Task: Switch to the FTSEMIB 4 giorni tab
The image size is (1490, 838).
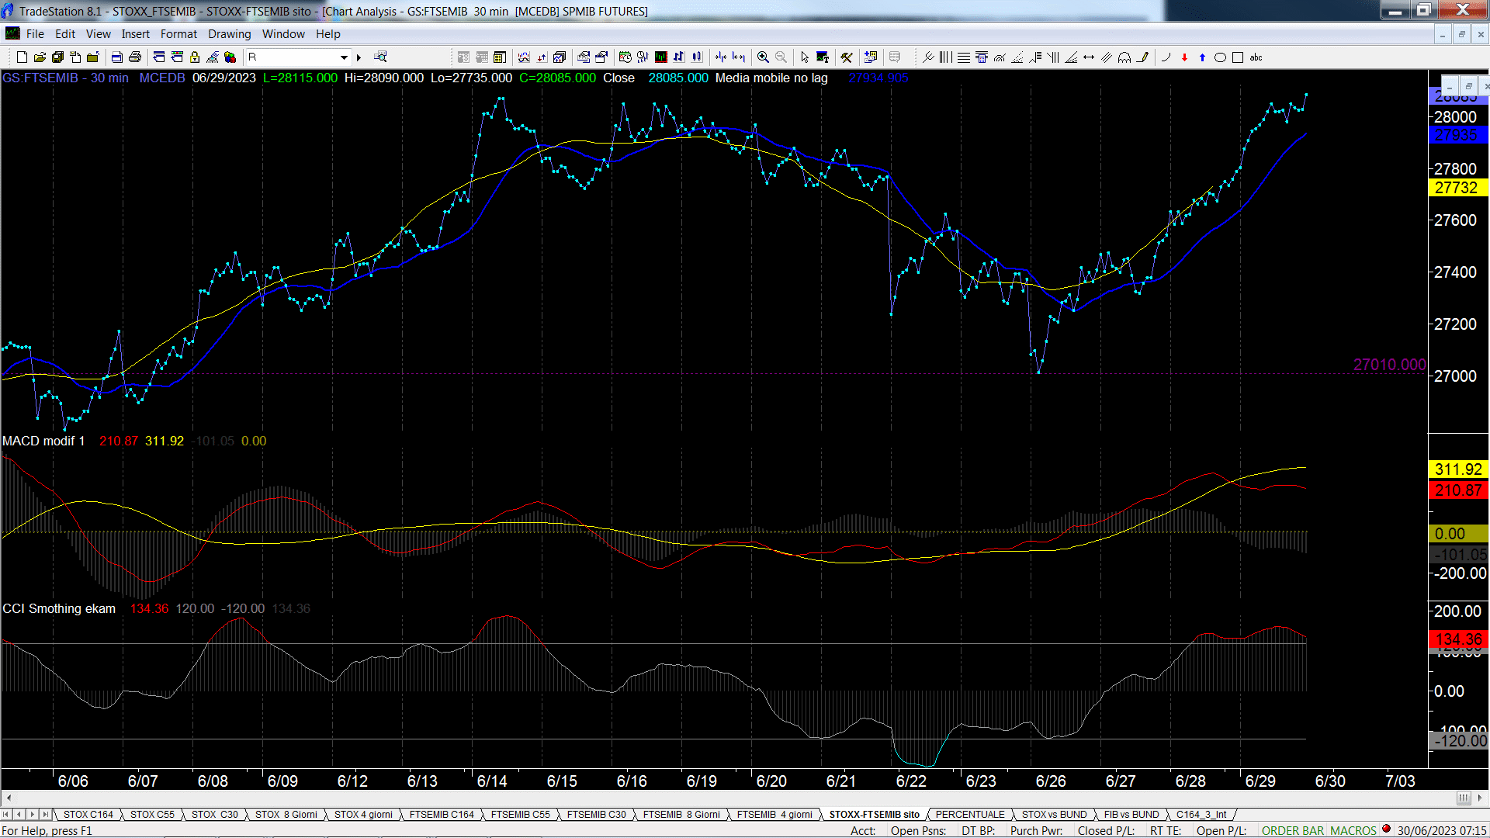Action: 774,814
